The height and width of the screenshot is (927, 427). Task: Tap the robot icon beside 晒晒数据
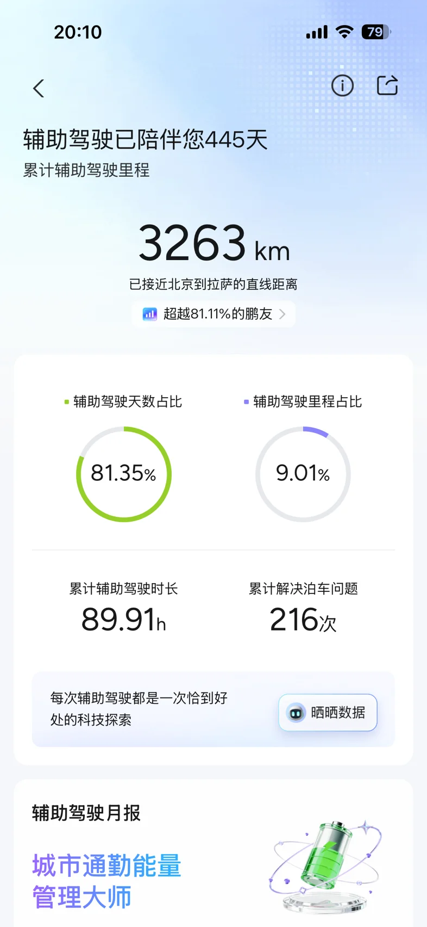[x=296, y=713]
